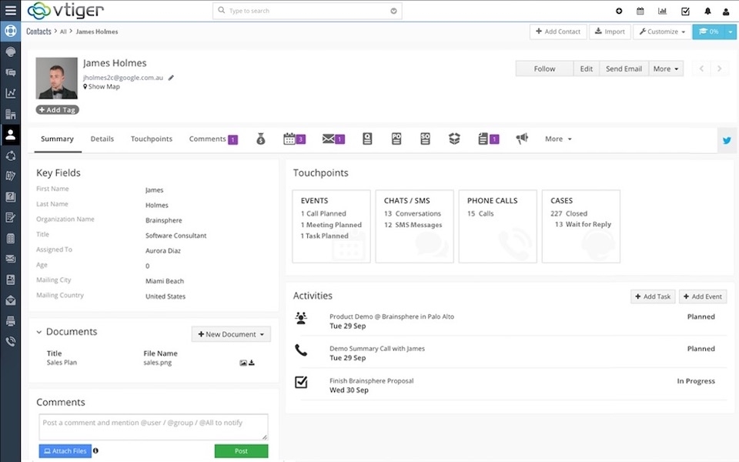This screenshot has height=462, width=739.
Task: Open the calendar icon in top bar
Action: [x=640, y=12]
